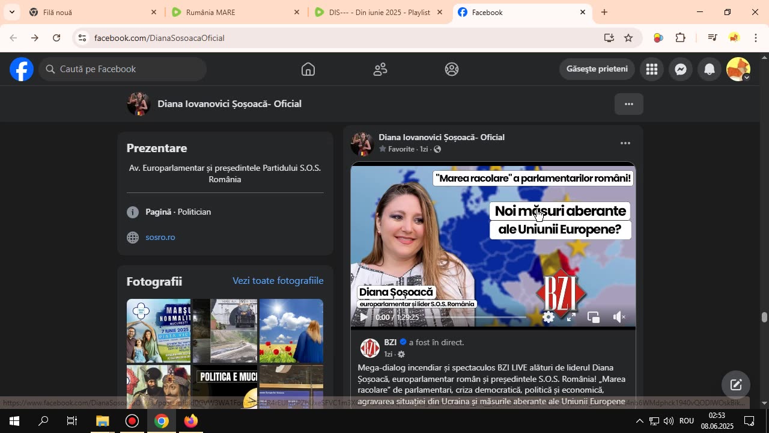This screenshot has height=433, width=769.
Task: Focus the Caută pe Facebook search field
Action: coord(123,69)
